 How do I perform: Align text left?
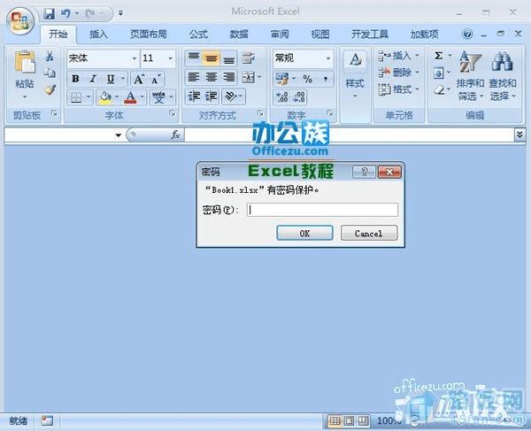coord(193,78)
